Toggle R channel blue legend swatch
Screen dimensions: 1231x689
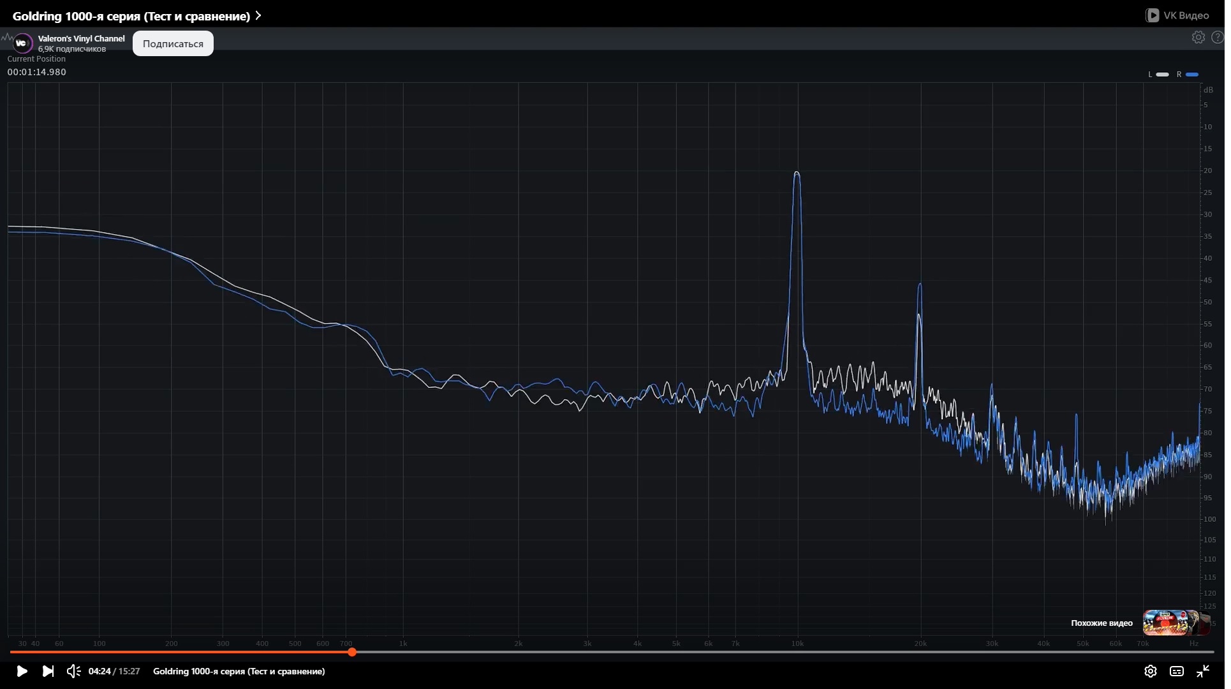coord(1191,75)
